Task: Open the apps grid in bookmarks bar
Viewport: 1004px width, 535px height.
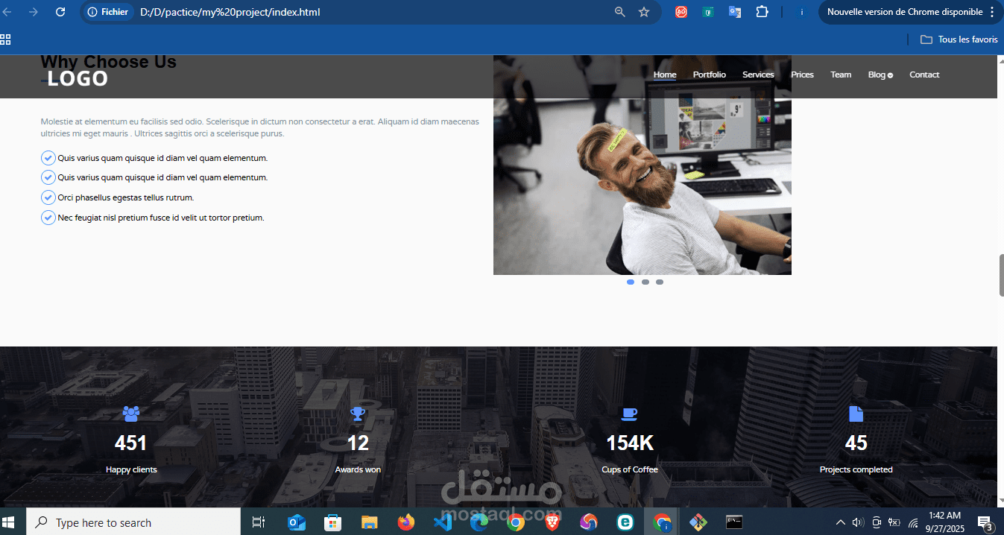Action: [5, 39]
